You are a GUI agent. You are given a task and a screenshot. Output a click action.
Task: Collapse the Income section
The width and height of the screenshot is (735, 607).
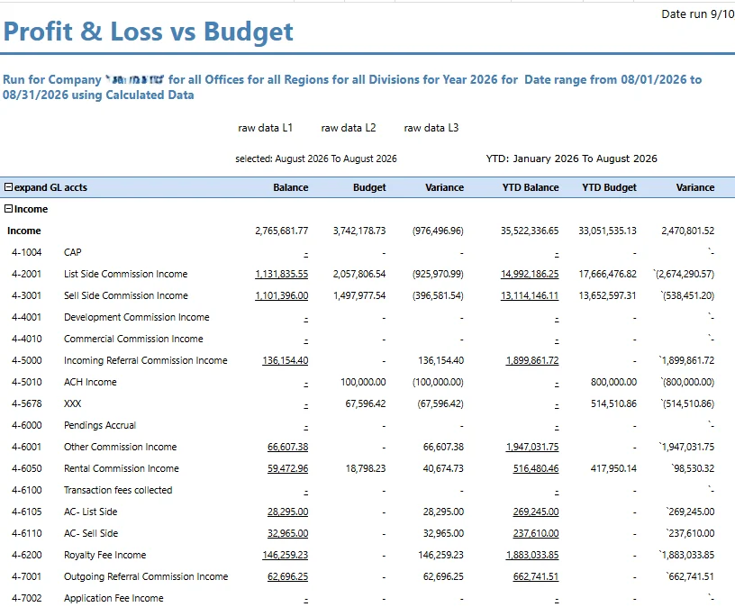click(8, 209)
